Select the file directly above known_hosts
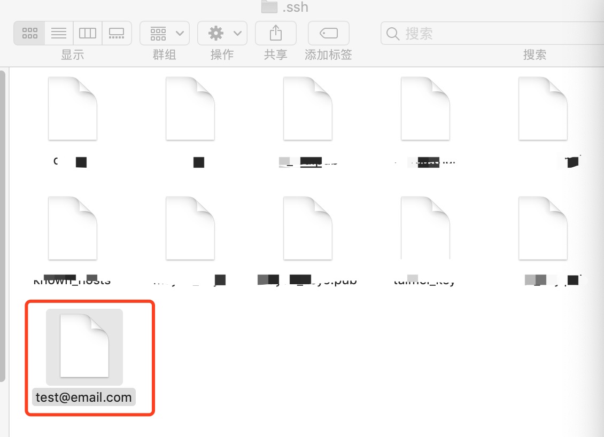This screenshot has width=604, height=437. (x=72, y=108)
